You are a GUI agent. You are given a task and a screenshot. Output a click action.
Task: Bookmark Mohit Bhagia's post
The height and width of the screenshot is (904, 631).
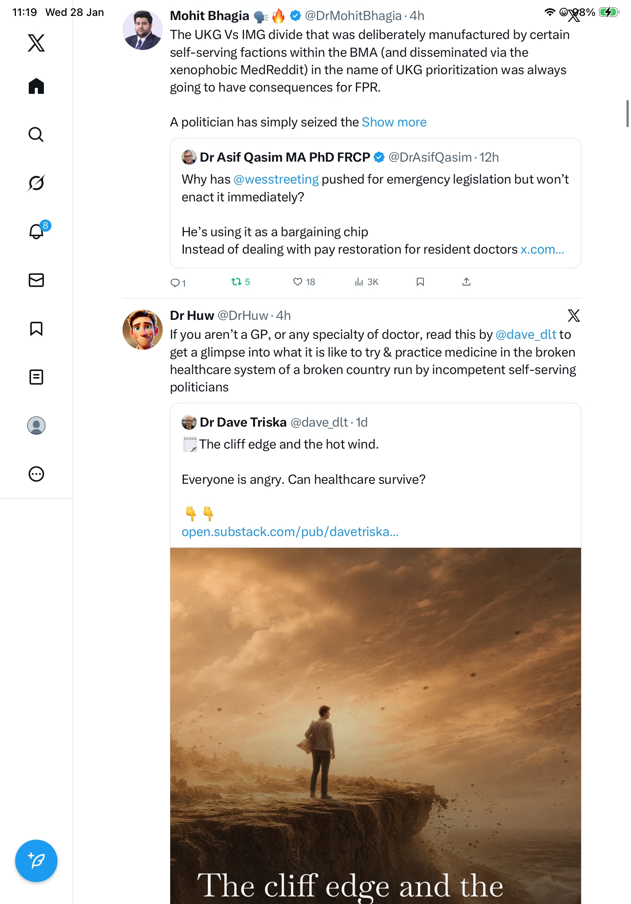[420, 282]
